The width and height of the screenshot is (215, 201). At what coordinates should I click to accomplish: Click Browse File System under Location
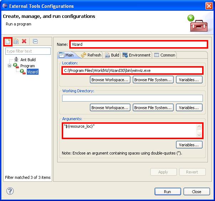point(153,80)
